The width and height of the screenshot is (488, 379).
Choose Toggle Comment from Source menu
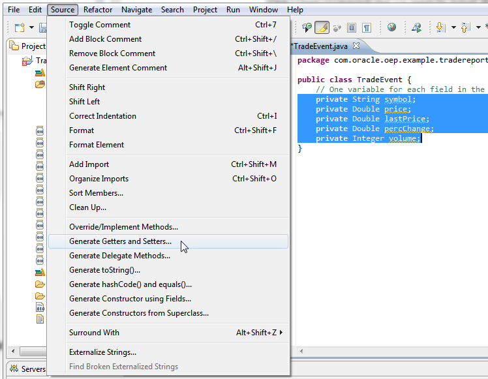coord(168,25)
